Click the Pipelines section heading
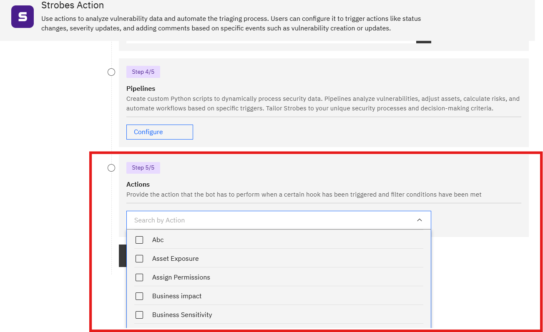Image resolution: width=543 pixels, height=332 pixels. coord(141,88)
